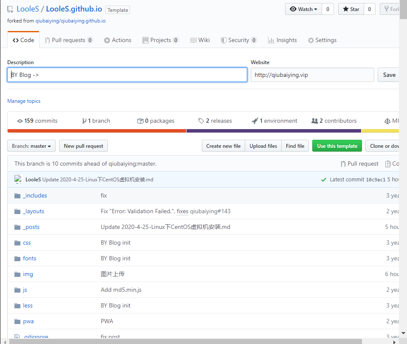Click the license scale icon
The height and width of the screenshot is (344, 407).
(387, 121)
